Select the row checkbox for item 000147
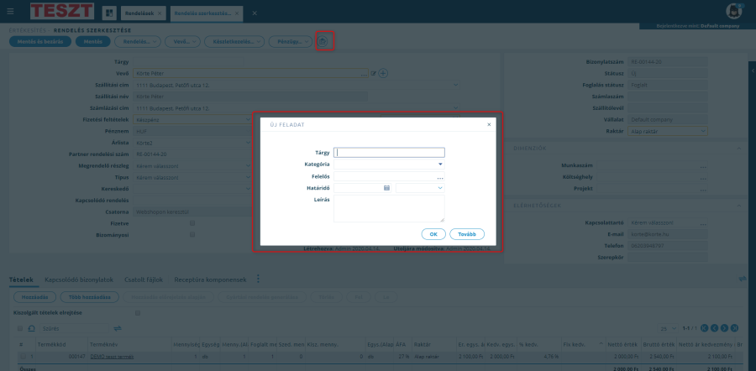This screenshot has height=371, width=756. (24, 357)
